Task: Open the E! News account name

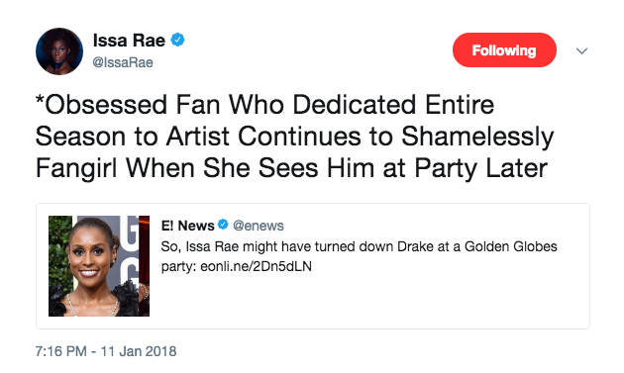Action: click(188, 226)
